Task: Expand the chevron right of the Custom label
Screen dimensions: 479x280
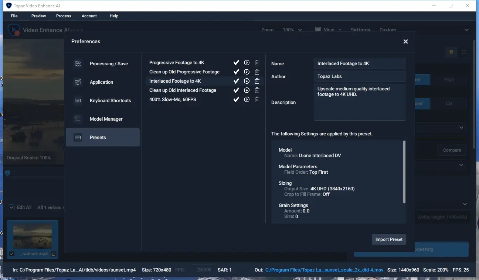Action: pyautogui.click(x=467, y=30)
